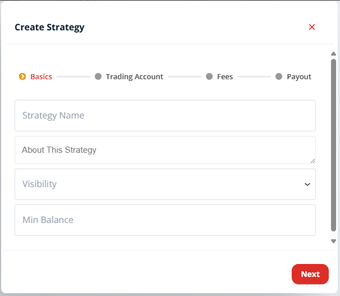Screen dimensions: 340x296
Task: Click the vertical scrollbar thumb
Action: coord(333,145)
